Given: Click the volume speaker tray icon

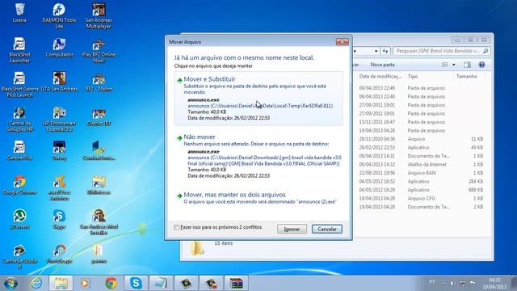Looking at the screenshot, I should (x=452, y=283).
